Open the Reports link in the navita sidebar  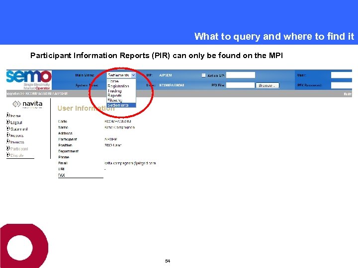point(17,135)
